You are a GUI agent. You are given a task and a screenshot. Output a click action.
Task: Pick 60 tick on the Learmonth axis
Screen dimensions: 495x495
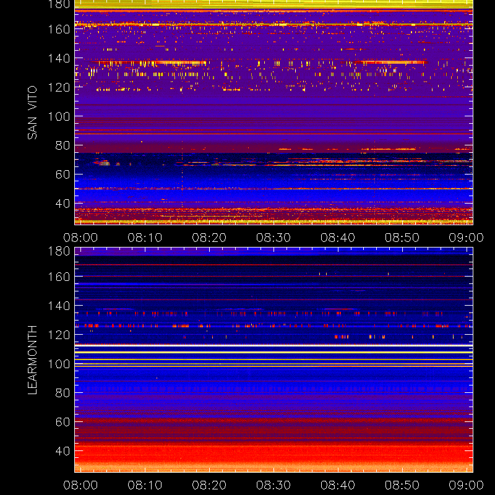(62, 422)
